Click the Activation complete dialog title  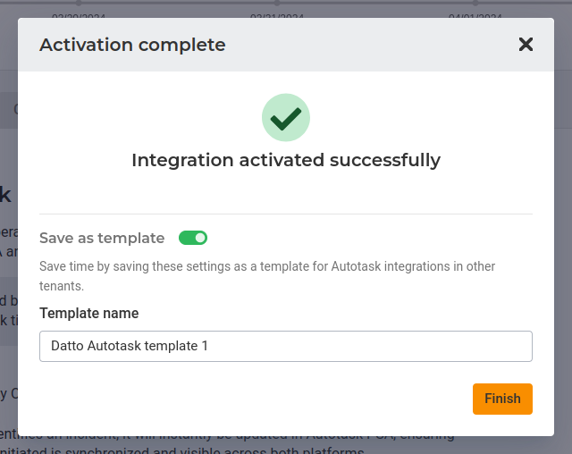point(132,45)
